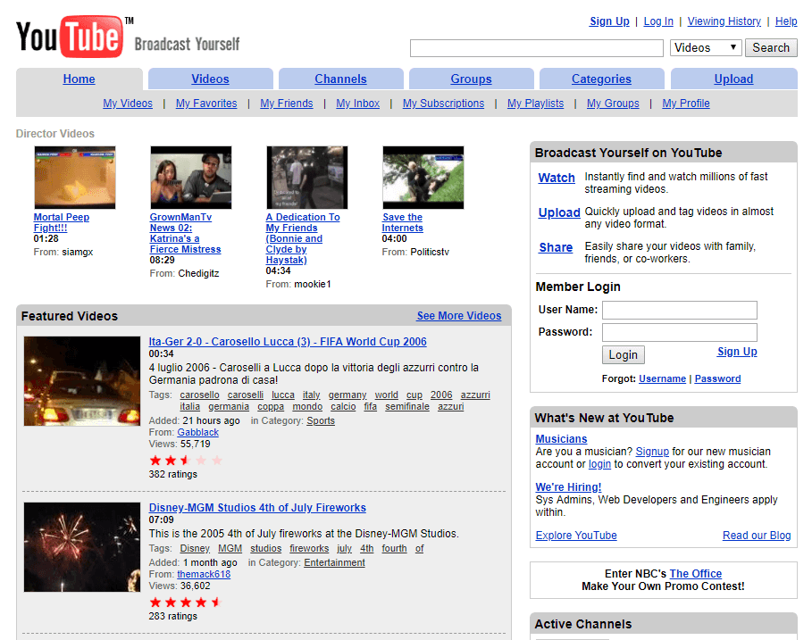
Task: Click the Search button
Action: click(x=771, y=48)
